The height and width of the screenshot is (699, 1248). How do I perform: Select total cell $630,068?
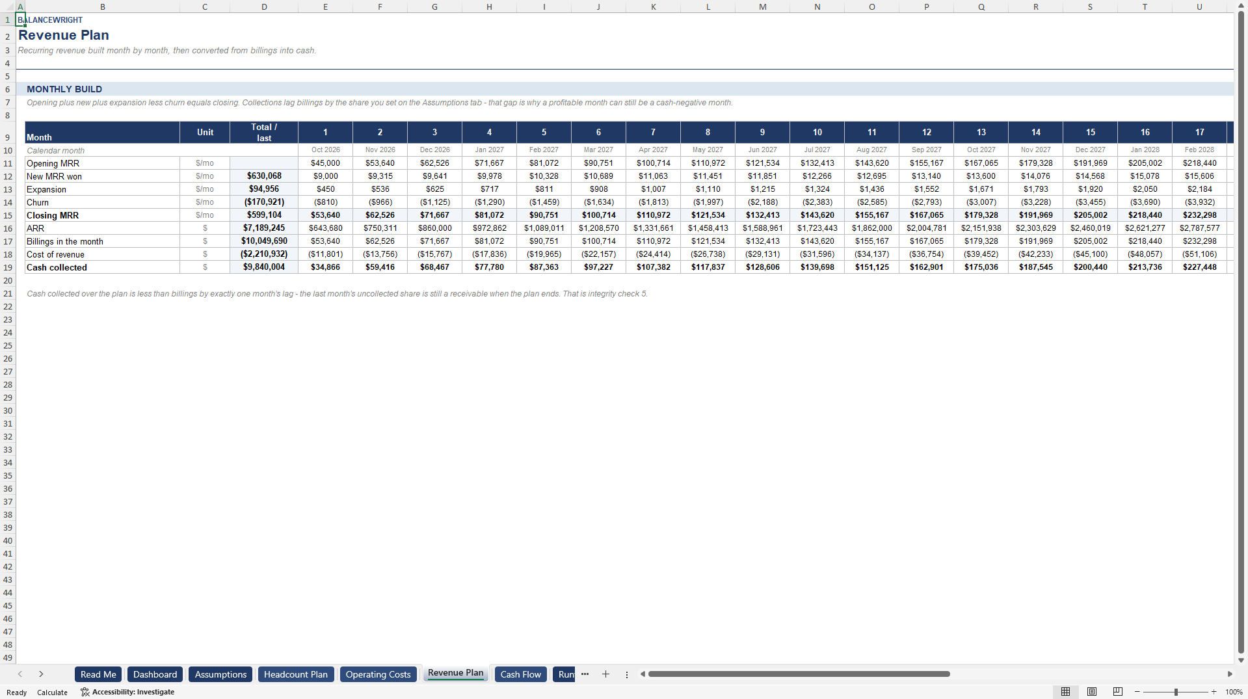264,176
